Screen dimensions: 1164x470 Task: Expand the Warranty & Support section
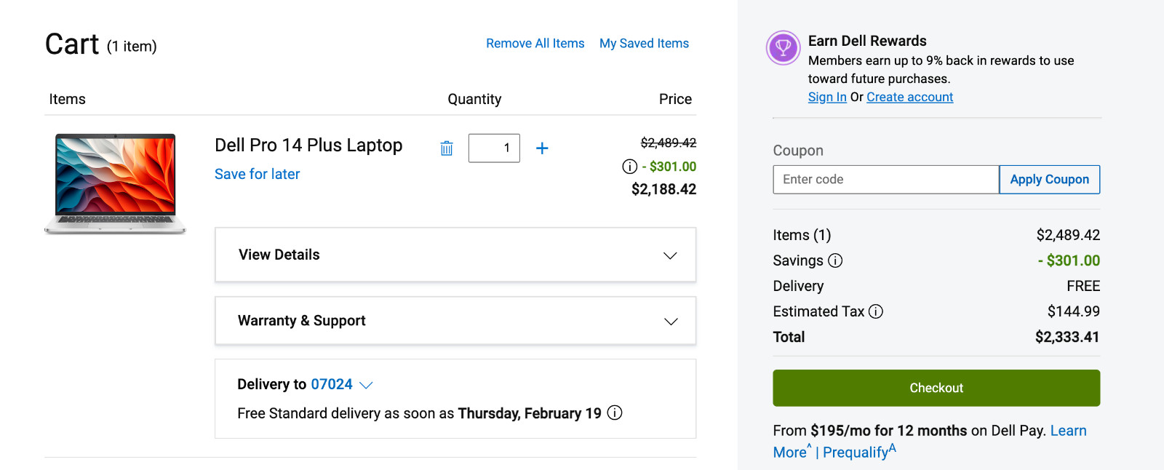pyautogui.click(x=455, y=321)
